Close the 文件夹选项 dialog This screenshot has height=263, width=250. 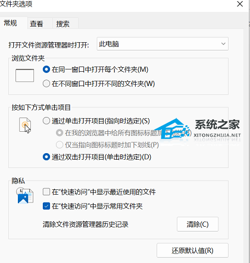pos(240,4)
